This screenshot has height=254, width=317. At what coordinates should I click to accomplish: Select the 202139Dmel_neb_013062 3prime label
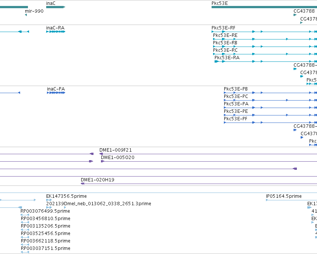click(98, 204)
